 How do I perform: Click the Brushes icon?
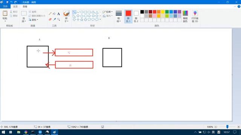tap(66, 13)
